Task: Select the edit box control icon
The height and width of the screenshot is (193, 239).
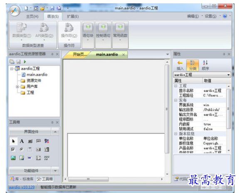Action: [x=38, y=141]
